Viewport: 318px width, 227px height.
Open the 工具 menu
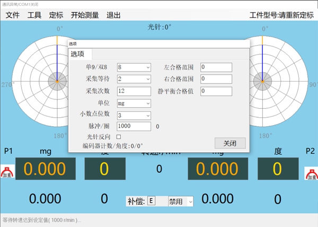[x=34, y=15]
